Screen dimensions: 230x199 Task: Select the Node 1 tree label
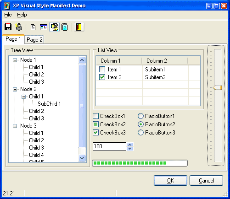pyautogui.click(x=28, y=60)
